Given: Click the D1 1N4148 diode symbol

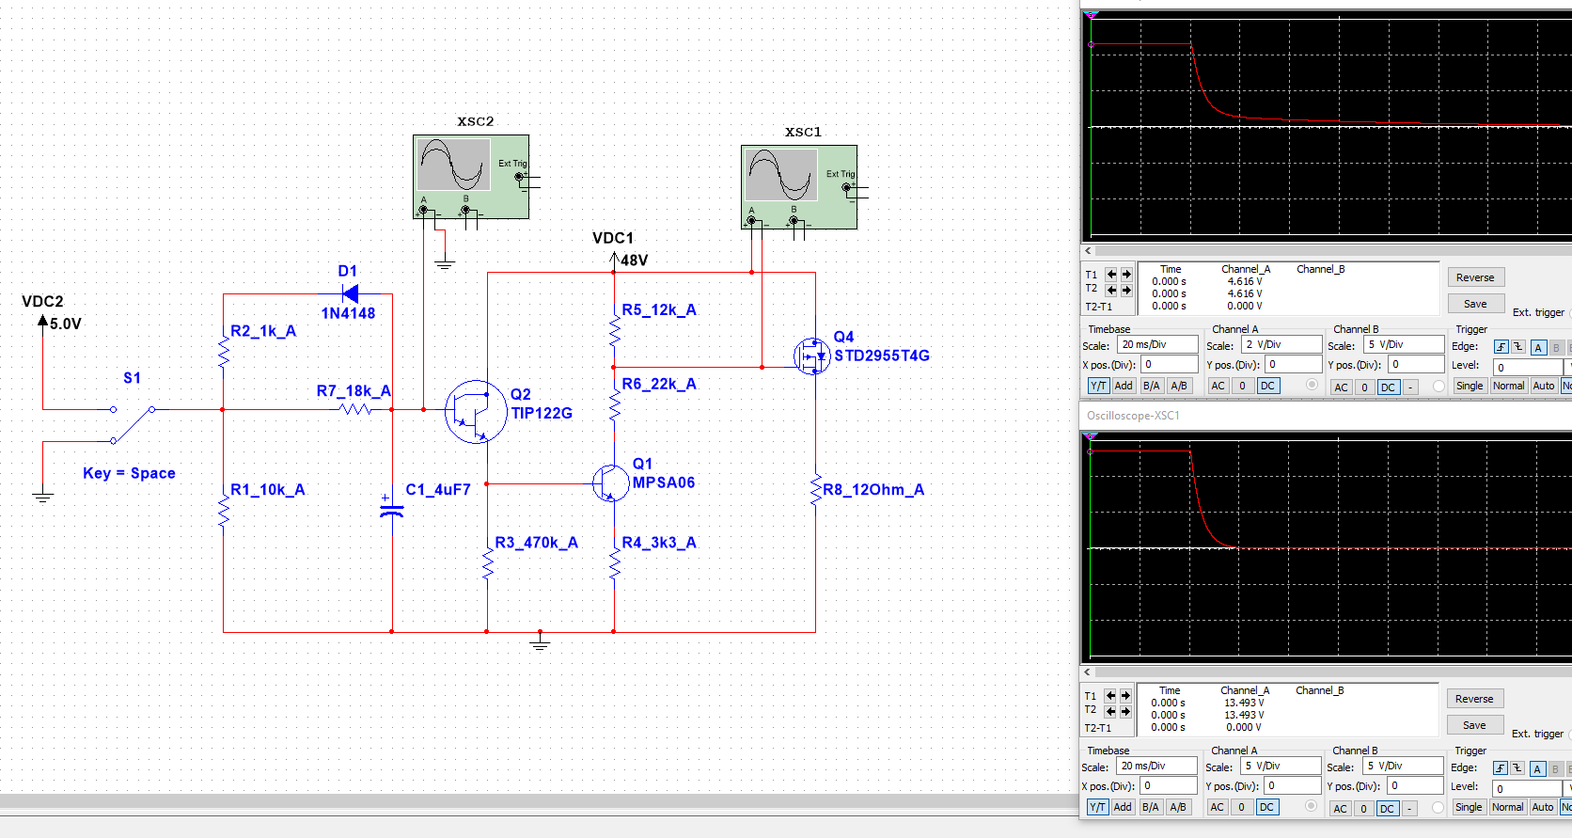Looking at the screenshot, I should tap(351, 294).
